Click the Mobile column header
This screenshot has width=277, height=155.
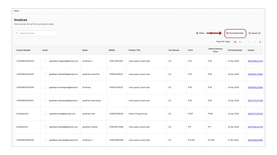click(x=112, y=50)
